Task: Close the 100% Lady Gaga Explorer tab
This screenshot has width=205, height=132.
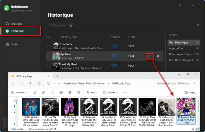Action: (x=49, y=76)
